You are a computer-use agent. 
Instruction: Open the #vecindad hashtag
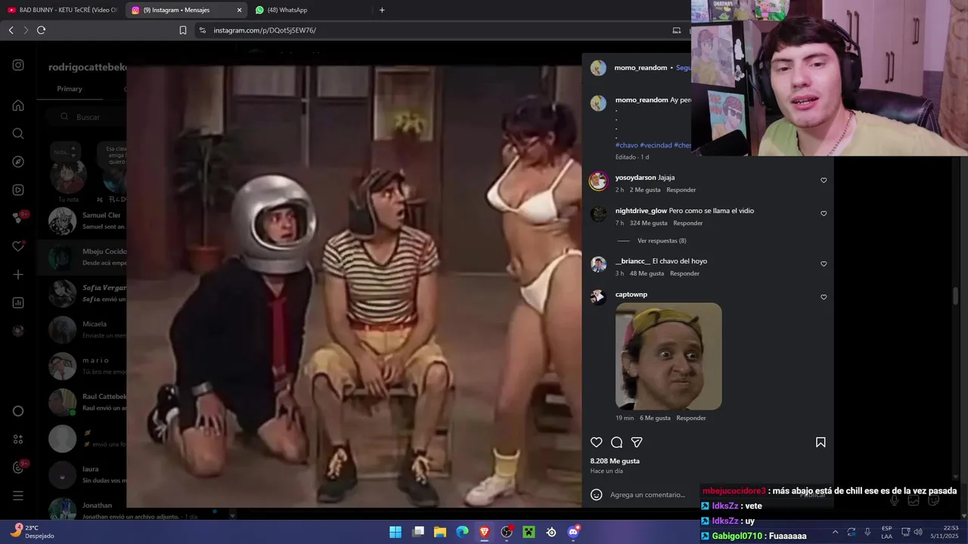coord(656,145)
